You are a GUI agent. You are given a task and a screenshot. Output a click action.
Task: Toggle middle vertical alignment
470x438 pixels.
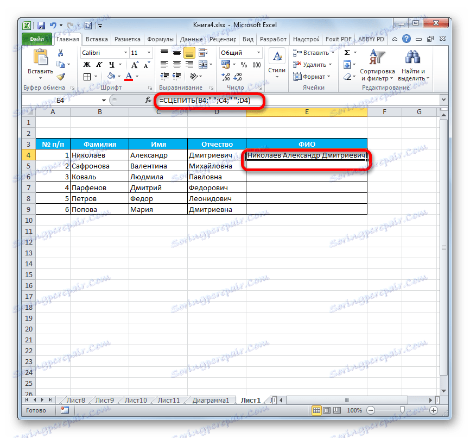(x=177, y=53)
